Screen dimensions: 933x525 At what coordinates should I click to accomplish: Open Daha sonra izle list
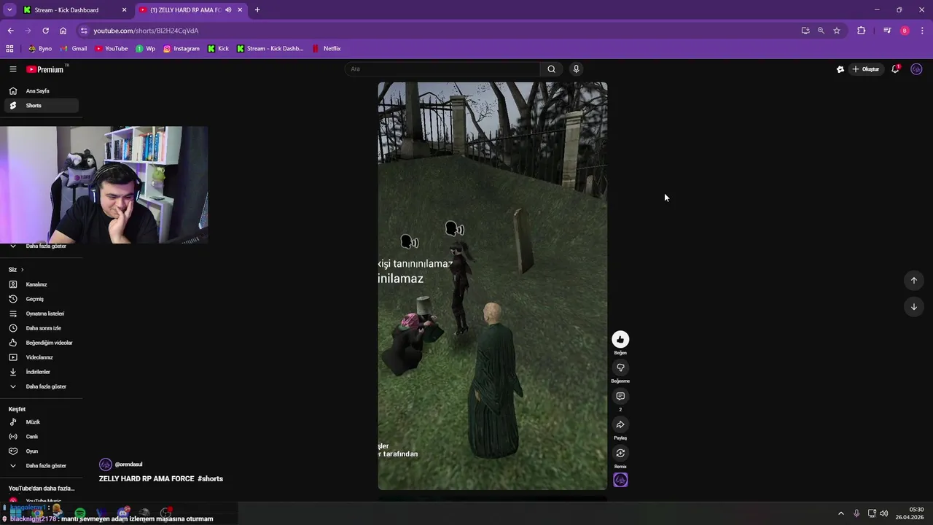40,328
